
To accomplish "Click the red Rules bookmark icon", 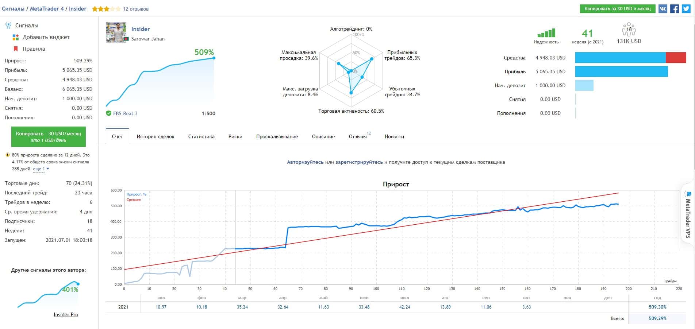I will click(16, 49).
